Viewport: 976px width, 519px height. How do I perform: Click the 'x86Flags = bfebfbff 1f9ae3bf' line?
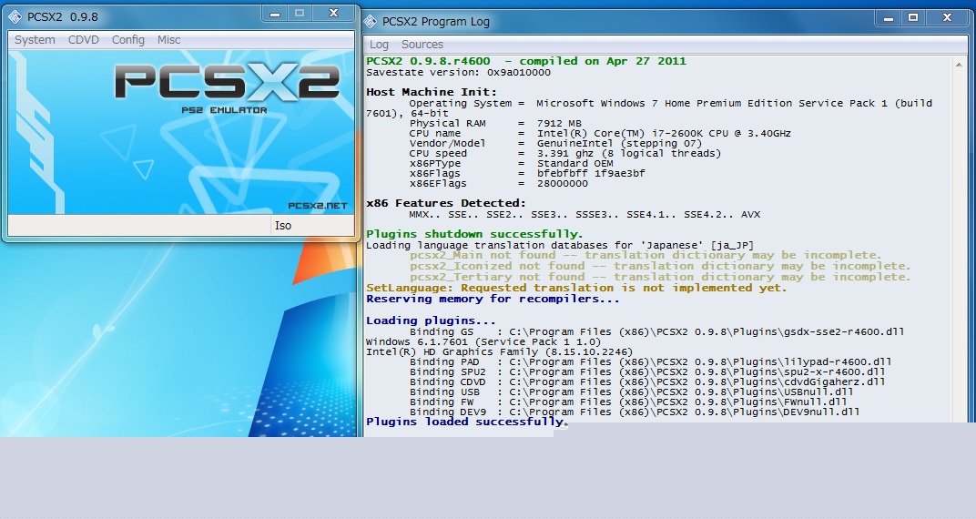pyautogui.click(x=526, y=174)
